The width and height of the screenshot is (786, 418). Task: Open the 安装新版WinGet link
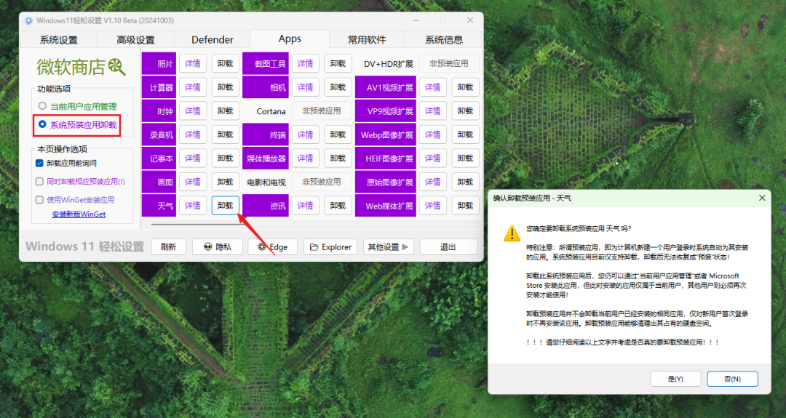(79, 214)
